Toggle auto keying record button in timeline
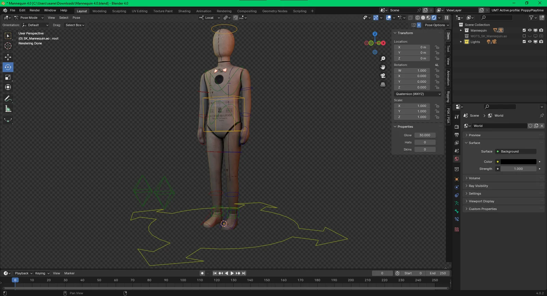 (202, 273)
